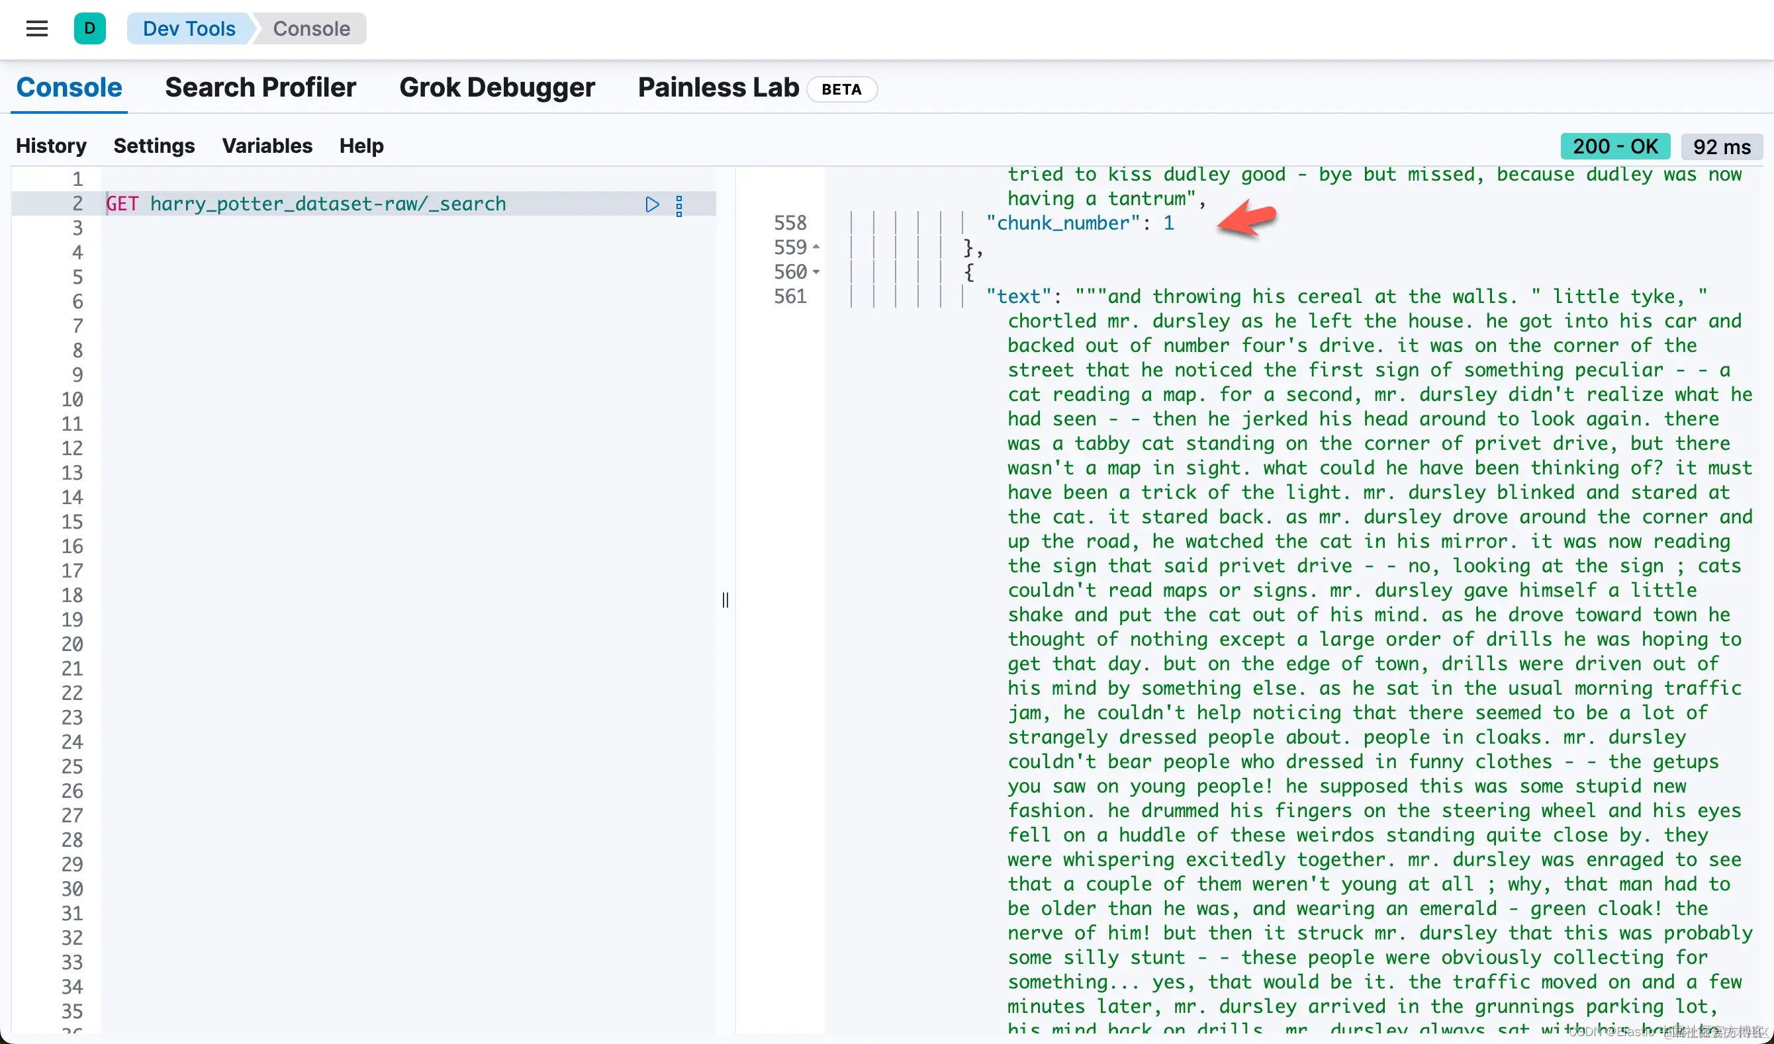Screen dimensions: 1774x1044
Task: Open the History panel
Action: pos(52,146)
